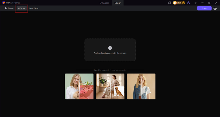This screenshot has height=117, width=220.
Task: Open the hamburger menu icon
Action: [196, 3]
